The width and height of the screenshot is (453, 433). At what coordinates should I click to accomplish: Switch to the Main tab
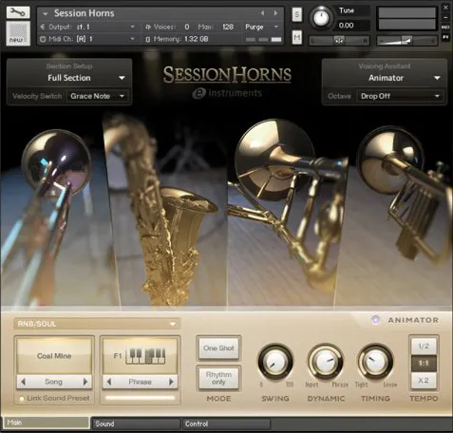(47, 423)
